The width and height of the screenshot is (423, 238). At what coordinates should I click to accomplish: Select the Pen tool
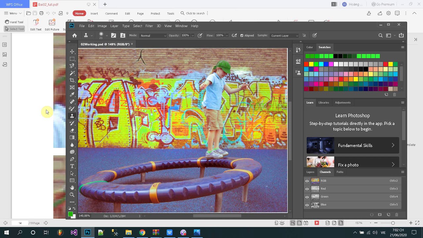(72, 159)
